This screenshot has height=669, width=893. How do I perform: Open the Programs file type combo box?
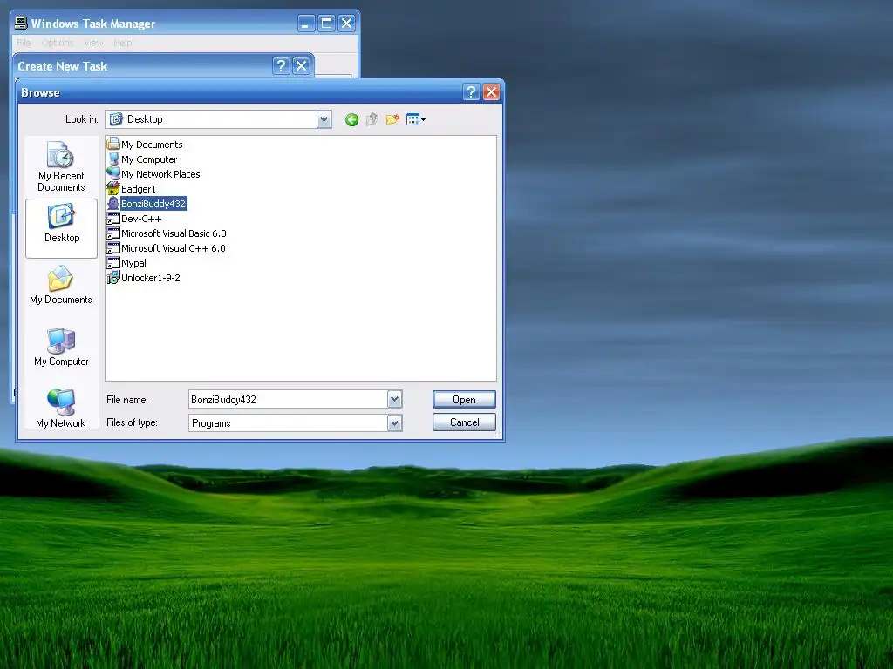point(295,422)
